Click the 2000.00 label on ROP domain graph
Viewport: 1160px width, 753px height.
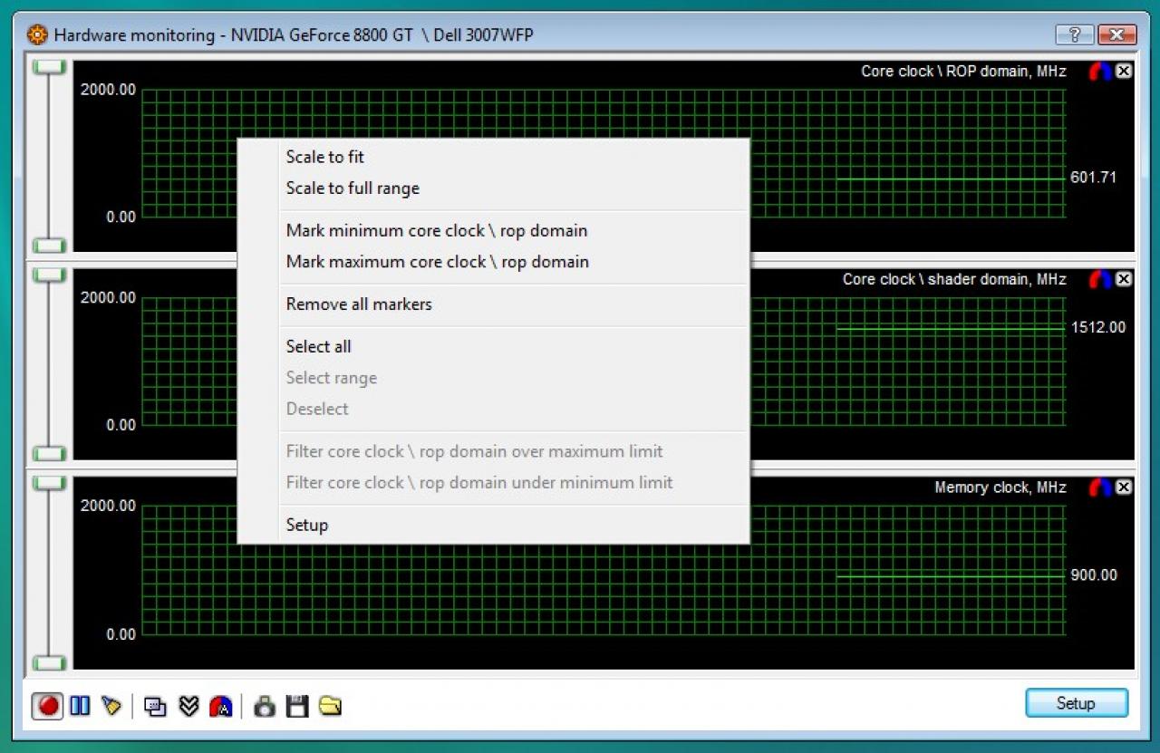(108, 90)
